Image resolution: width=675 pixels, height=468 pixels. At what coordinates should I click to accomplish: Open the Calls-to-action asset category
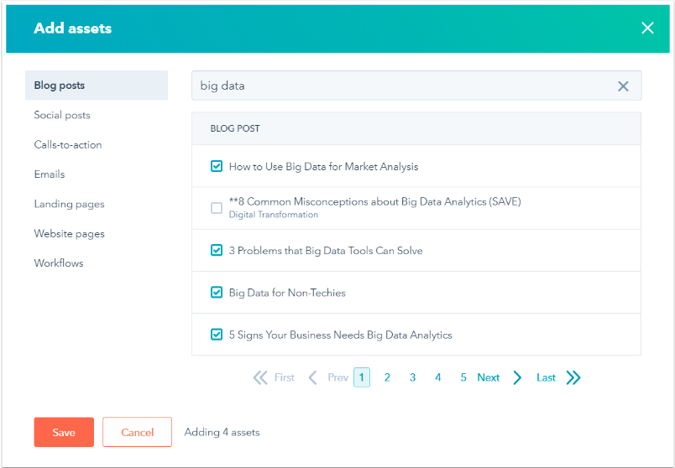click(x=68, y=144)
